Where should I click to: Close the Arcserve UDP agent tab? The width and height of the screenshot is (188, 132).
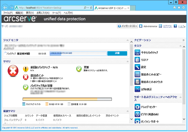[x=128, y=8]
